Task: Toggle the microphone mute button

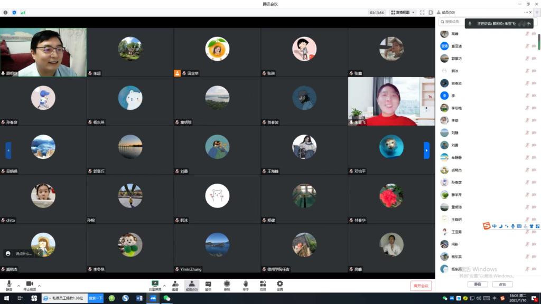Action: pyautogui.click(x=9, y=284)
